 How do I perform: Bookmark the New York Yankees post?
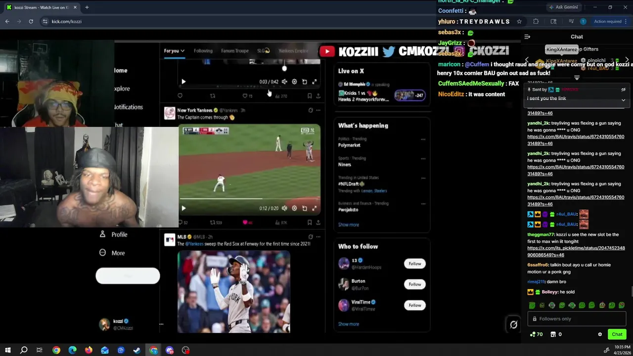(310, 222)
